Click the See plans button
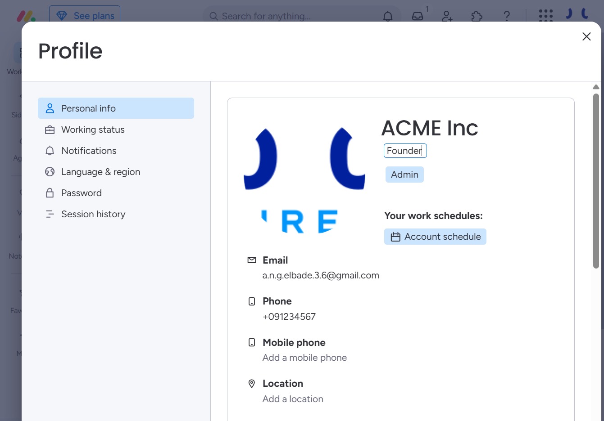Viewport: 604px width, 421px height. (85, 16)
